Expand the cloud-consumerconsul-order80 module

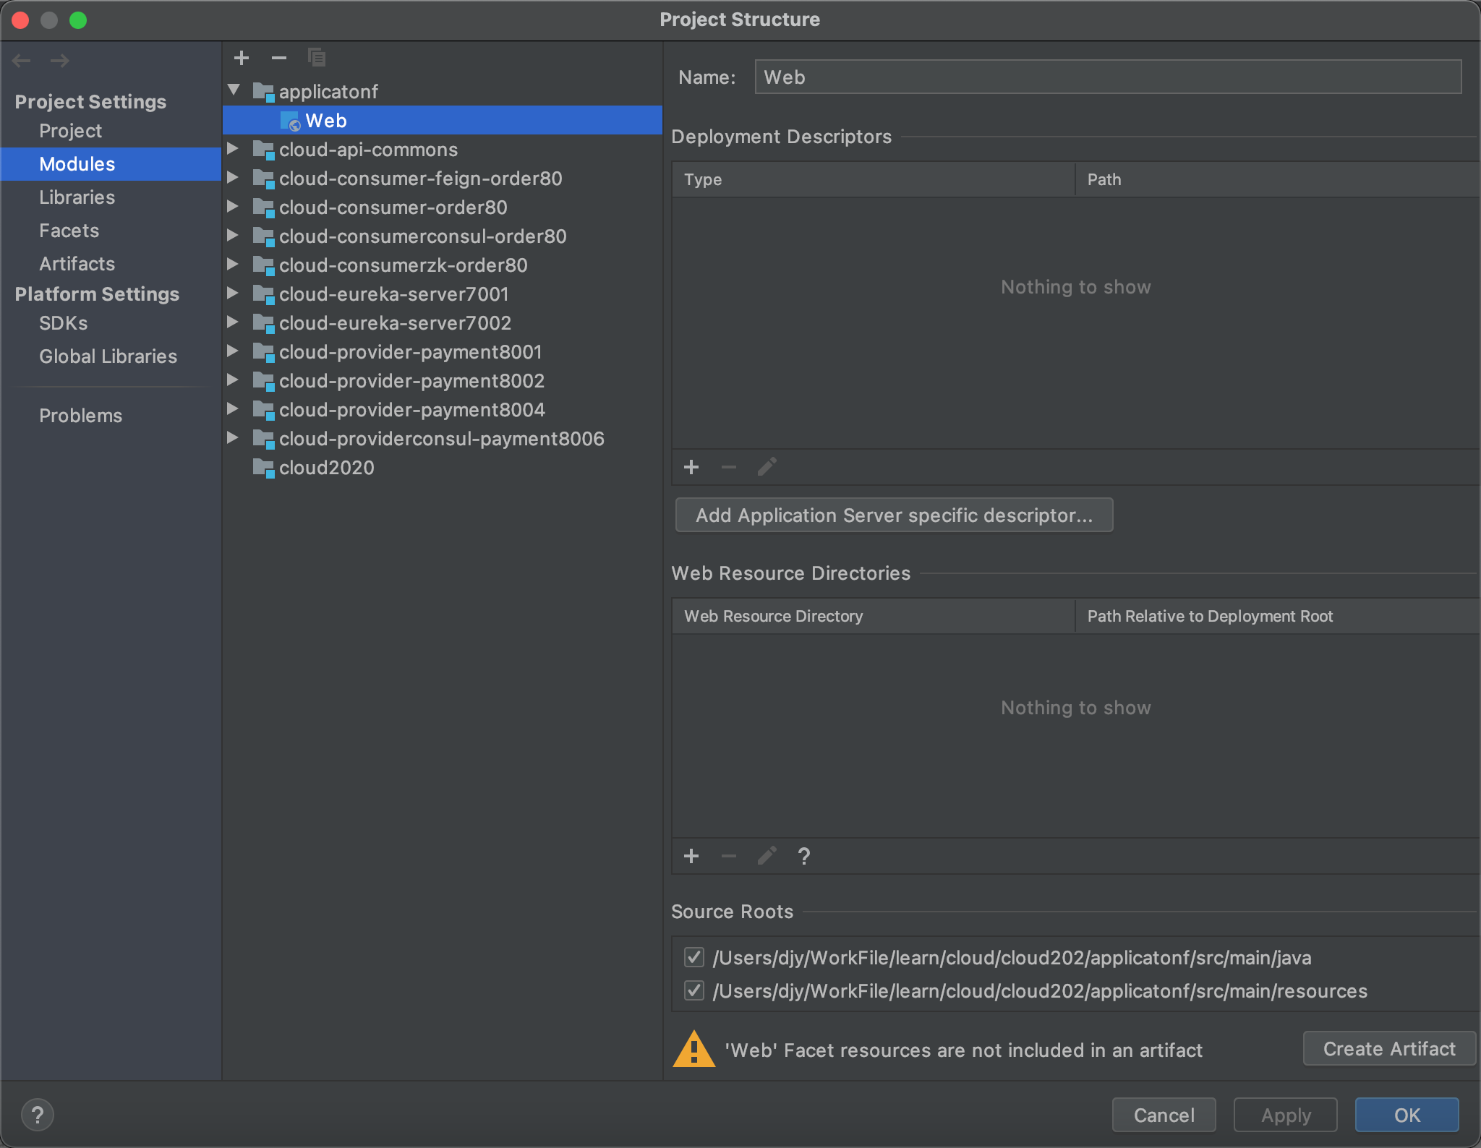coord(233,235)
